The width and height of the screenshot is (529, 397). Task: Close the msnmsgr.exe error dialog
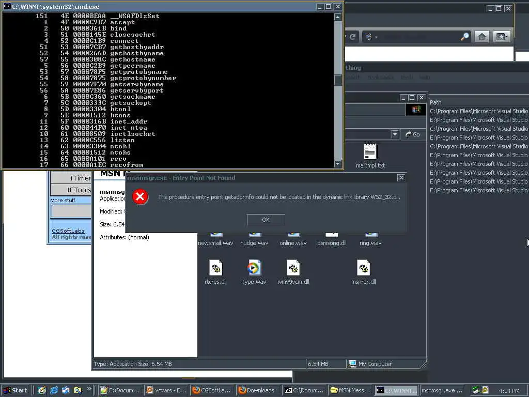401,178
